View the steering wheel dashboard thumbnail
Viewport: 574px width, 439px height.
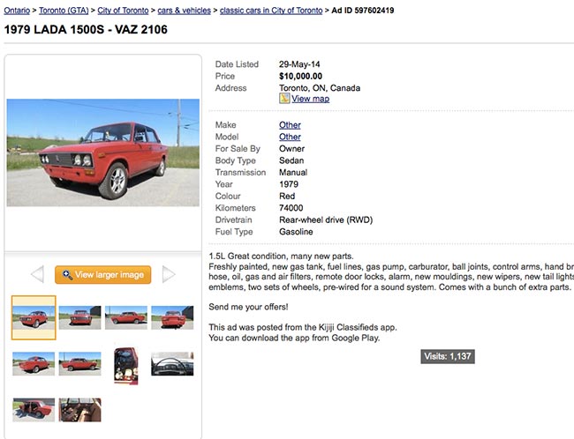171,363
